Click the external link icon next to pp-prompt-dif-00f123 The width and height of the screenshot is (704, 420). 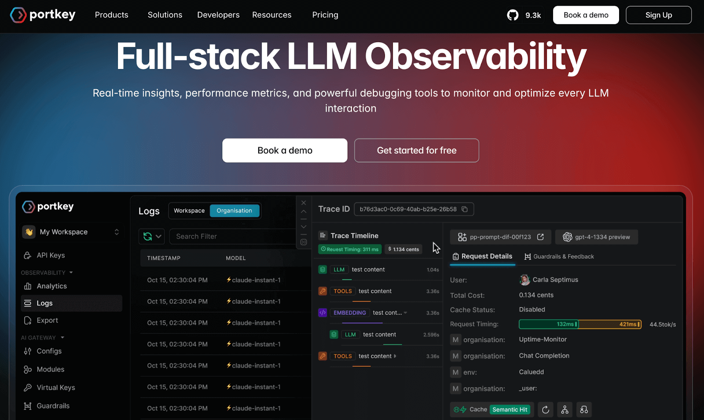(x=541, y=237)
